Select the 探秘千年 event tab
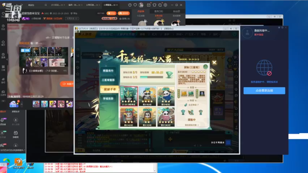 pyautogui.click(x=109, y=89)
